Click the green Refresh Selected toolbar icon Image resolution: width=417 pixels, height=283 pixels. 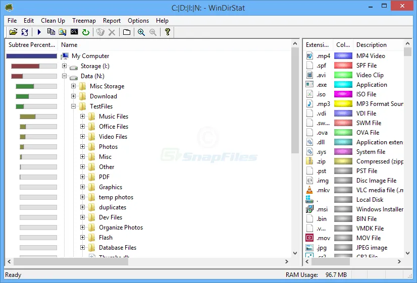86,32
